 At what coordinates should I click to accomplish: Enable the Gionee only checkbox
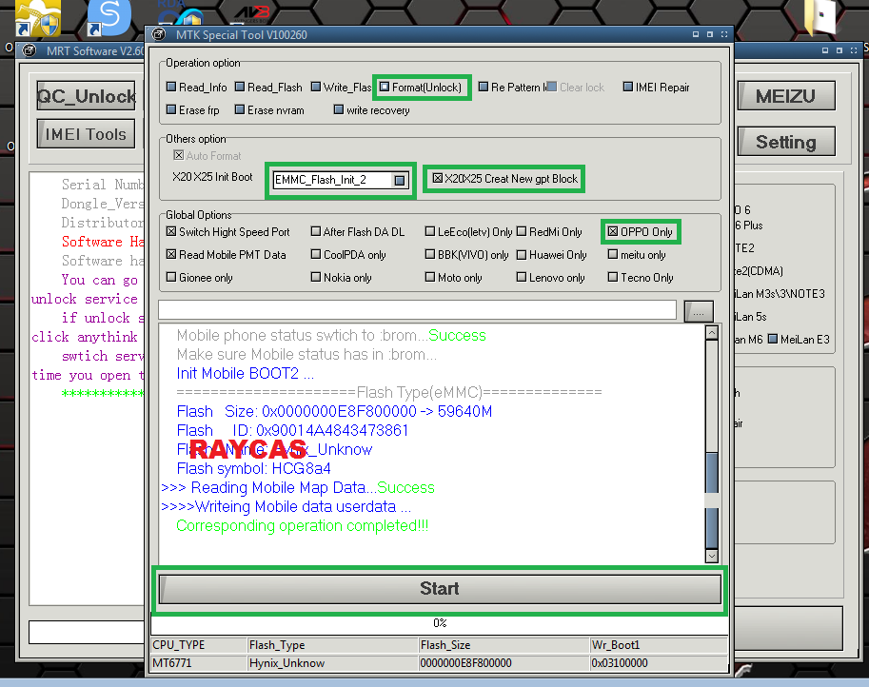pos(171,277)
